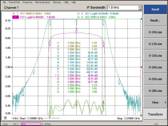
Task: Load the 0-15G.csa state file
Action: coord(155,56)
